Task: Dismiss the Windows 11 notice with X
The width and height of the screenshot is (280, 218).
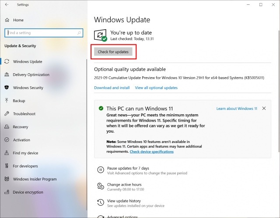Action: pos(264,108)
